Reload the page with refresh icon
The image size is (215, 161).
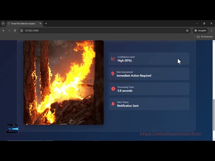15,31
